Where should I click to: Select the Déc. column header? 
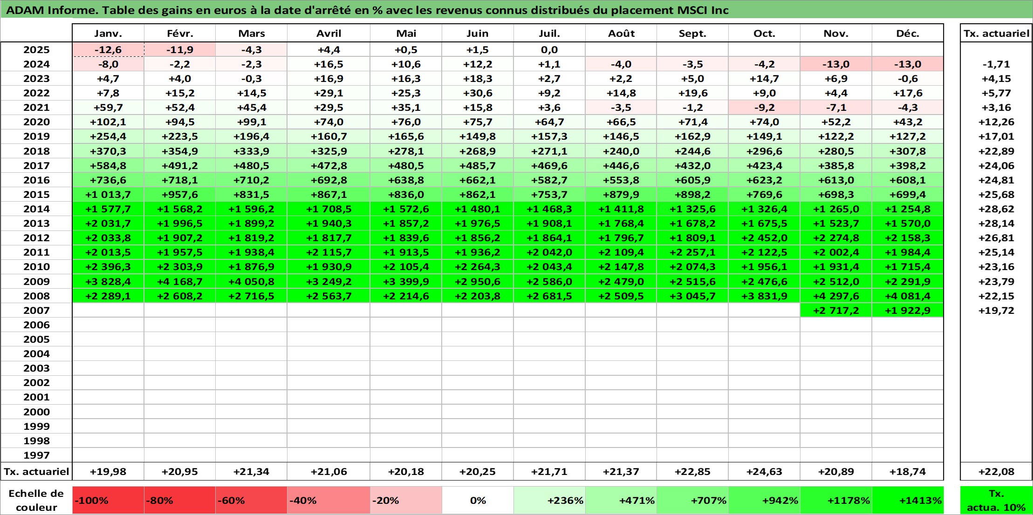(908, 33)
